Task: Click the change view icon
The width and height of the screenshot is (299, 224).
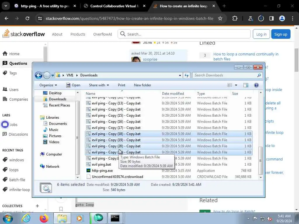Action: point(230,85)
